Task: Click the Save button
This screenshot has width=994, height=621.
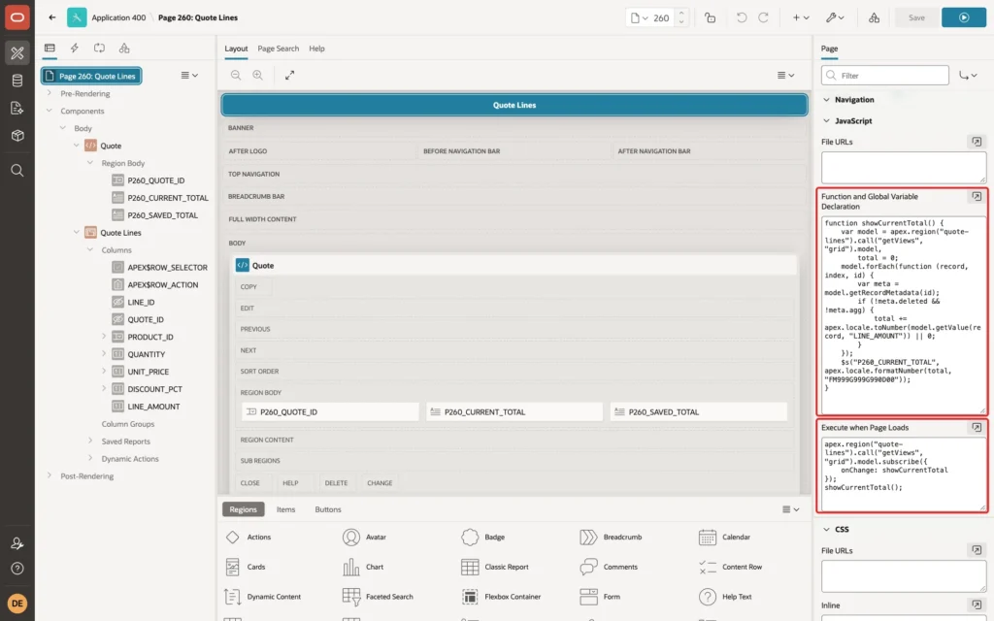Action: coord(916,17)
